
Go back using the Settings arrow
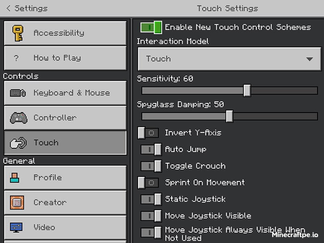pos(9,8)
